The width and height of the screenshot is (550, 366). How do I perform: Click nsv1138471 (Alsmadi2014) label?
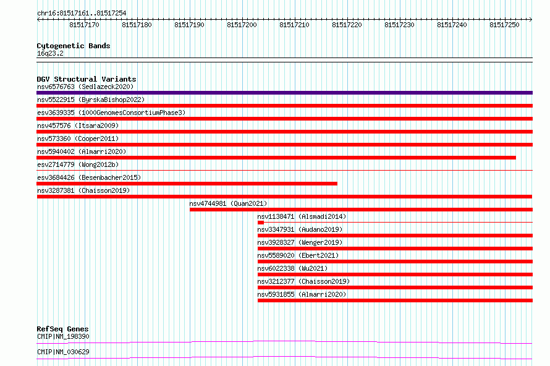tap(302, 216)
